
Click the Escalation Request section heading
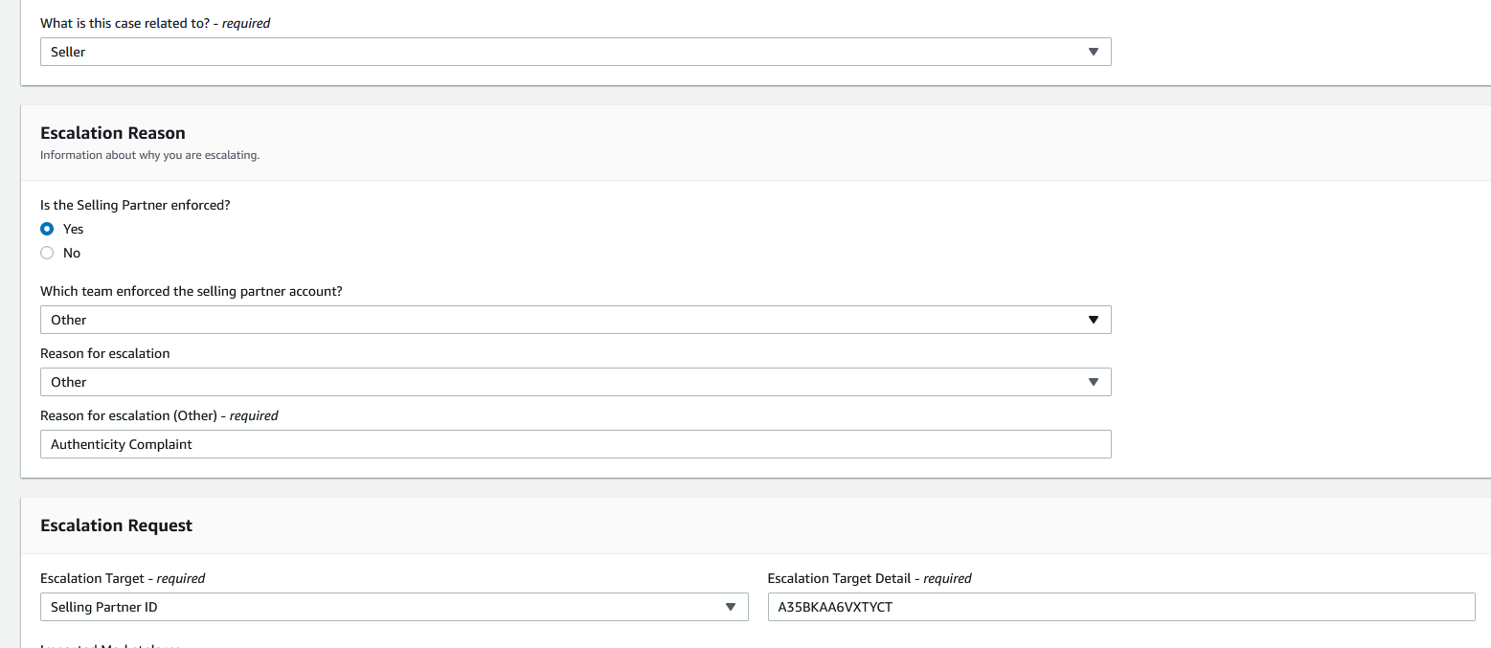[117, 525]
